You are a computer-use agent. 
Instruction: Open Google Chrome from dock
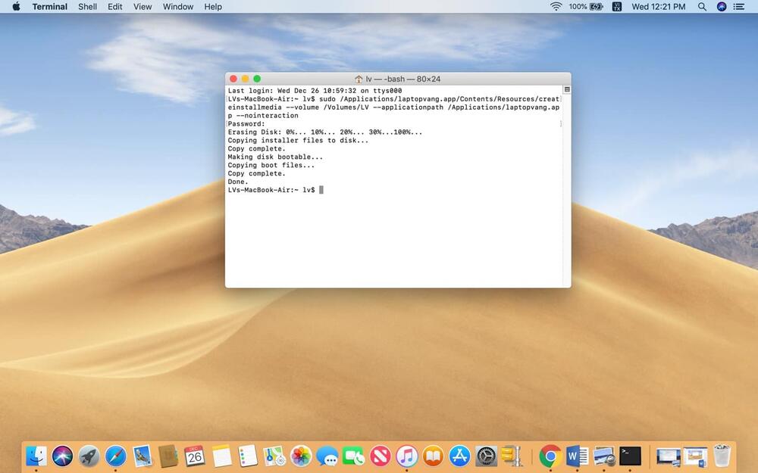coord(550,456)
